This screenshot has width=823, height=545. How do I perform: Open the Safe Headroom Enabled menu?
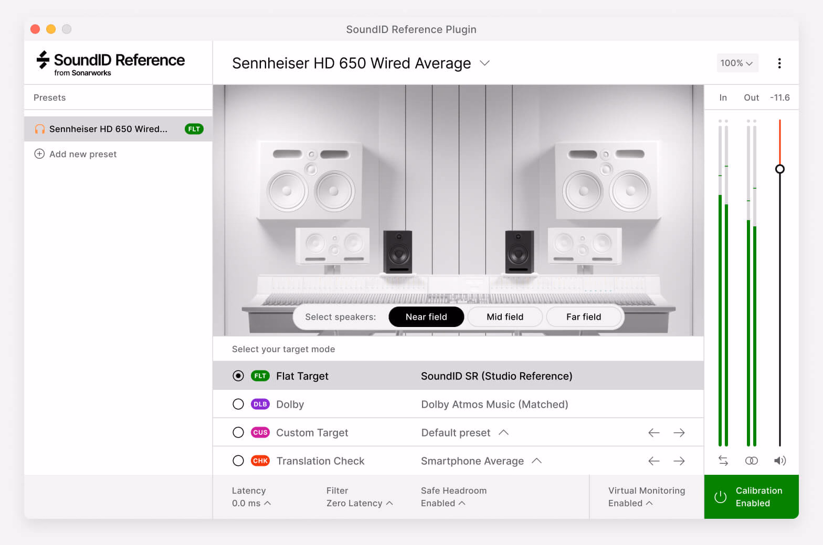pos(443,503)
